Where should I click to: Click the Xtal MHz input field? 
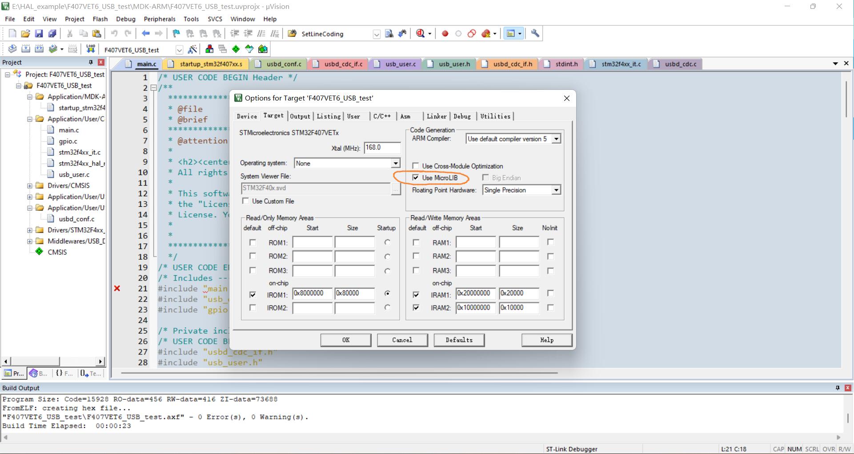coord(382,148)
